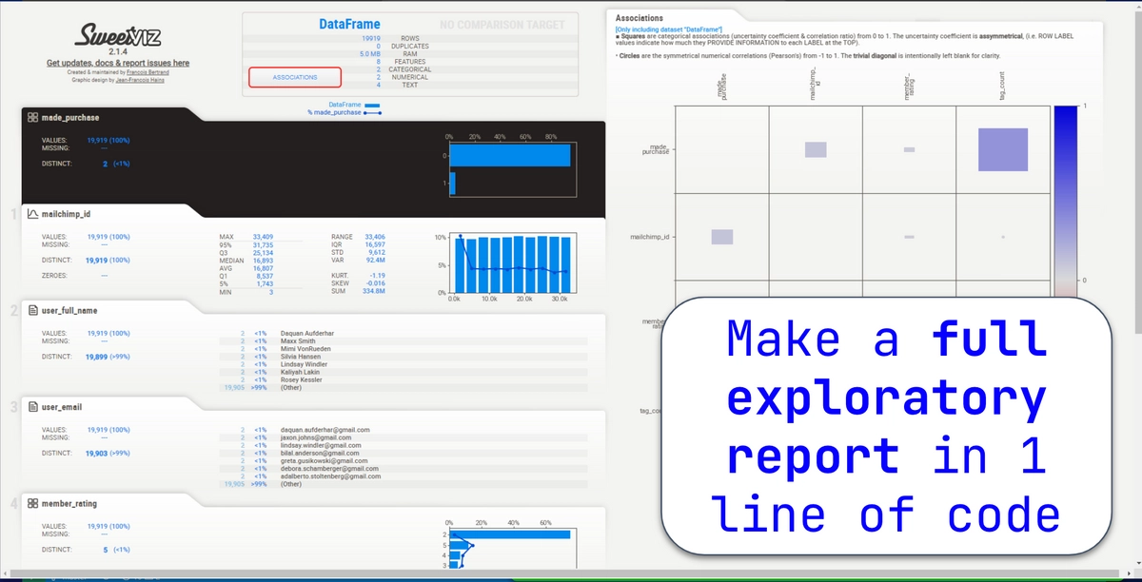The height and width of the screenshot is (582, 1142).
Task: Click the large made_purchase–tag_count association square
Action: pos(1003,149)
